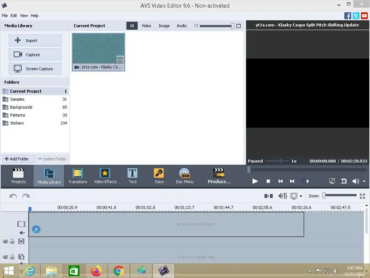Show All media filter tab
This screenshot has height=278, width=370.
point(132,26)
